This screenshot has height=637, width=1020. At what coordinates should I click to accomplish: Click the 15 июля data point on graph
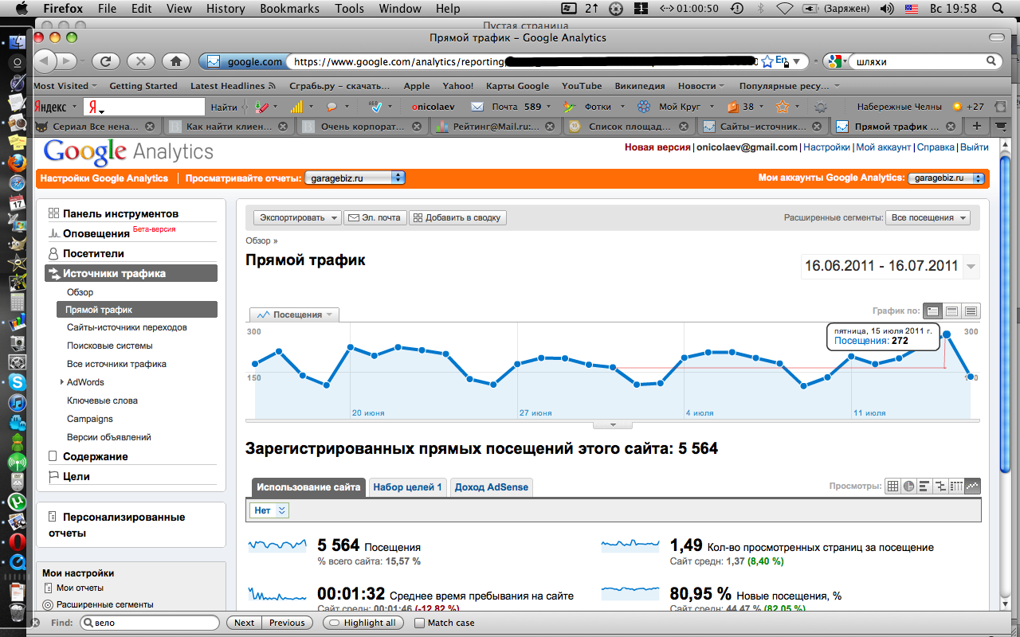click(947, 335)
